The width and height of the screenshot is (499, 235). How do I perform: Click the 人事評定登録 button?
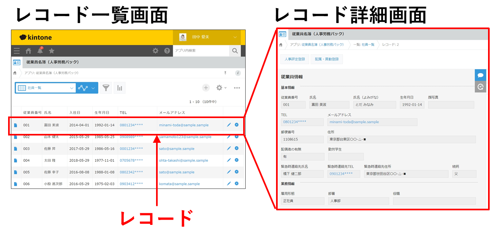point(295,59)
